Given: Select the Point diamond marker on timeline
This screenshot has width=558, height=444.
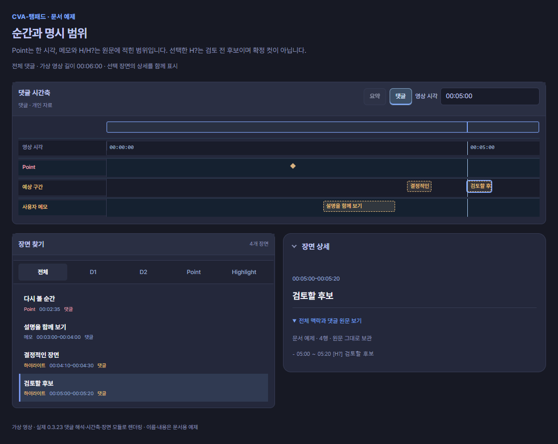Looking at the screenshot, I should [x=293, y=166].
